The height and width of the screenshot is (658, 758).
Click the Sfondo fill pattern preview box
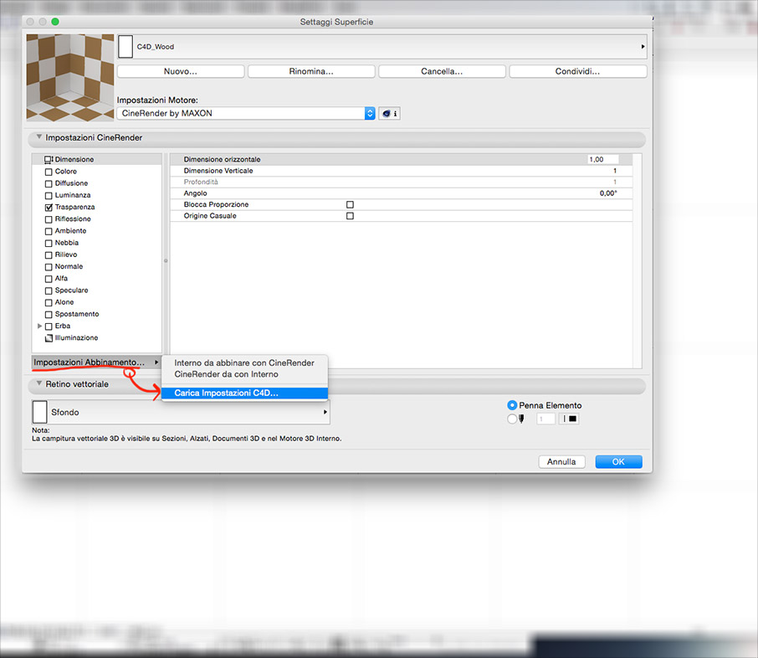coord(40,412)
